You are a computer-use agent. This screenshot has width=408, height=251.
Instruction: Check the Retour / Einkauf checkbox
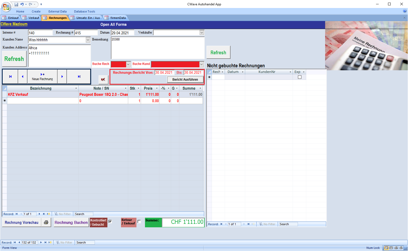pyautogui.click(x=139, y=221)
